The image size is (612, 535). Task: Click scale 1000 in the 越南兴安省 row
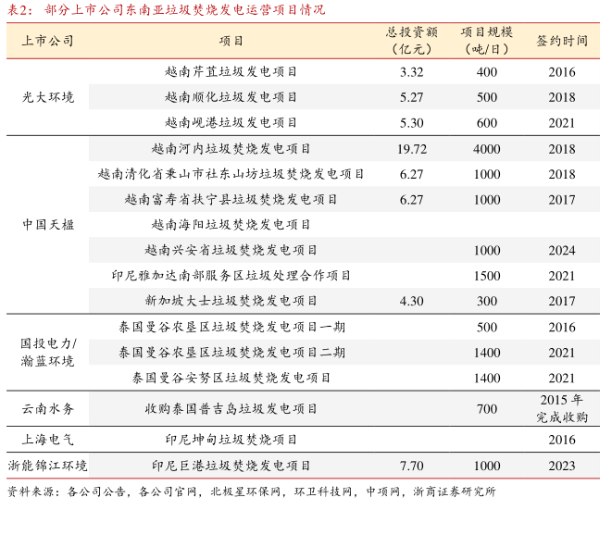coord(487,251)
